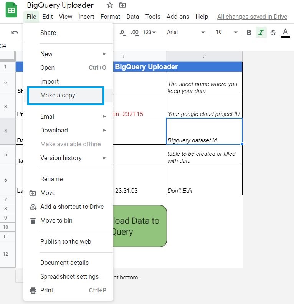This screenshot has height=304, width=294.
Task: Click cell 'Don't Edit'
Action: point(204,180)
